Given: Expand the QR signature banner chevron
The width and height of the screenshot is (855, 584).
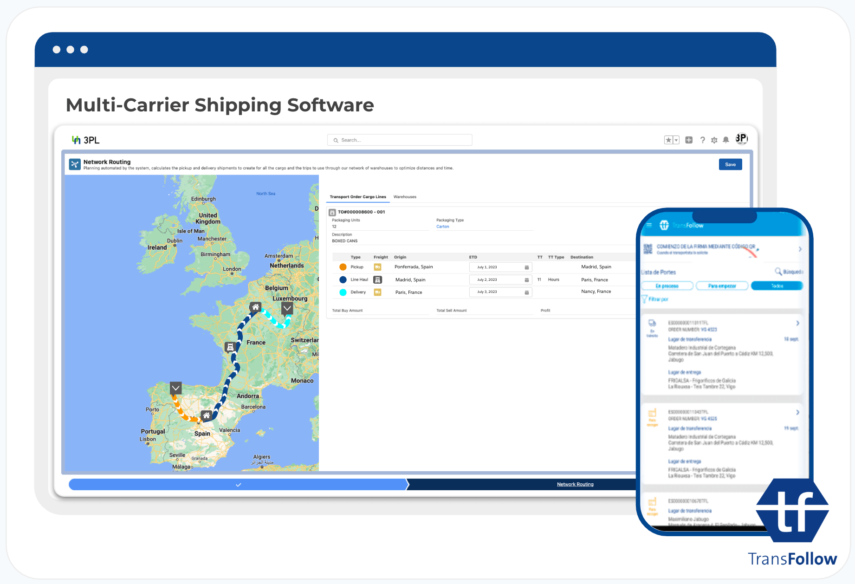Looking at the screenshot, I should tap(800, 249).
